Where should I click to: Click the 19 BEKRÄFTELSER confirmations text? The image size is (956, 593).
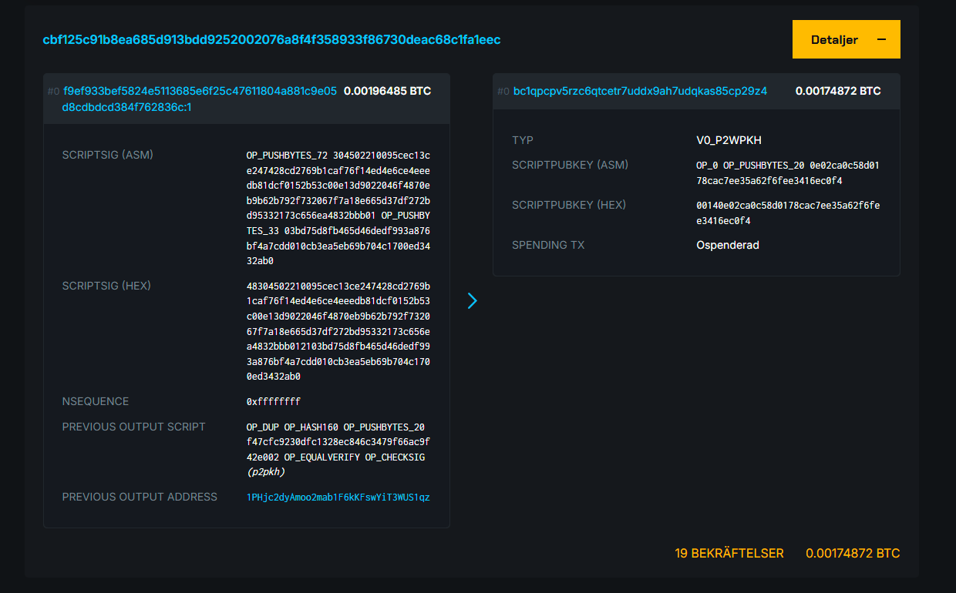(729, 553)
